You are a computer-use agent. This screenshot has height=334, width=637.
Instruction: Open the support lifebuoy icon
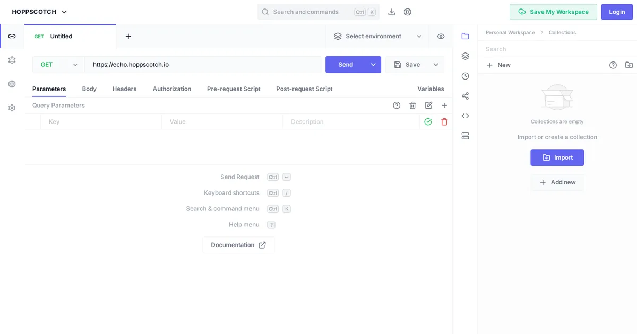click(x=408, y=12)
